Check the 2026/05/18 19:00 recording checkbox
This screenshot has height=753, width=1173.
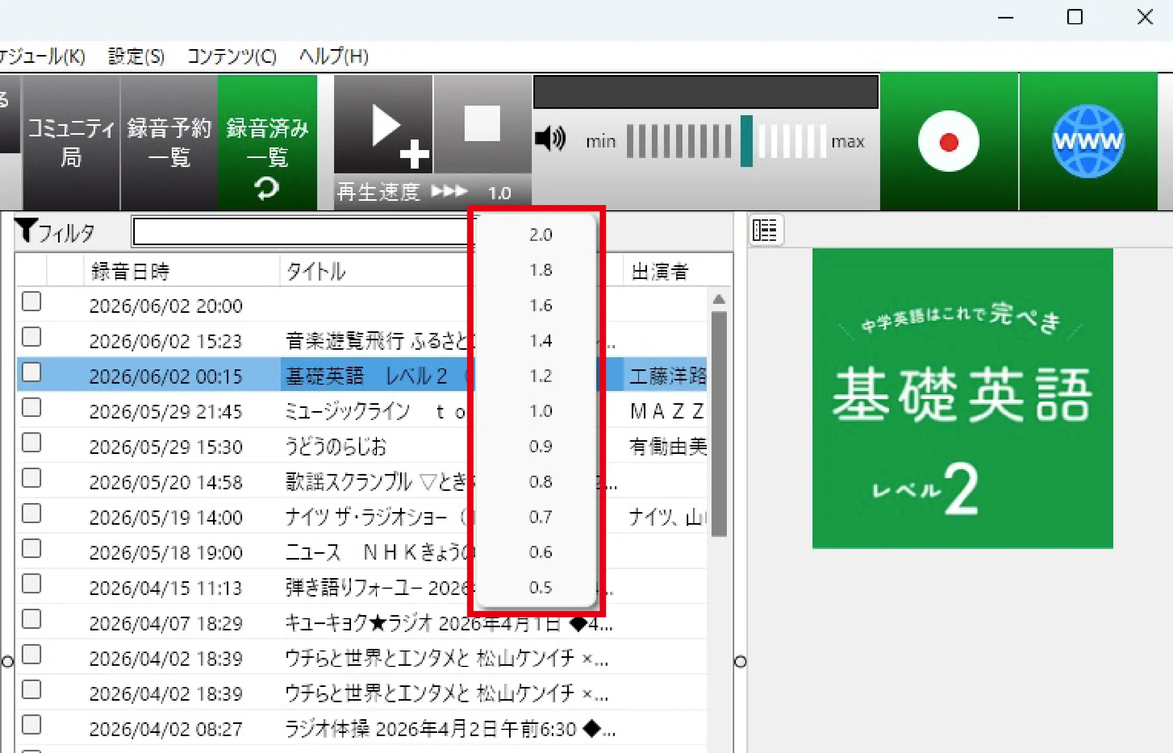coord(32,549)
